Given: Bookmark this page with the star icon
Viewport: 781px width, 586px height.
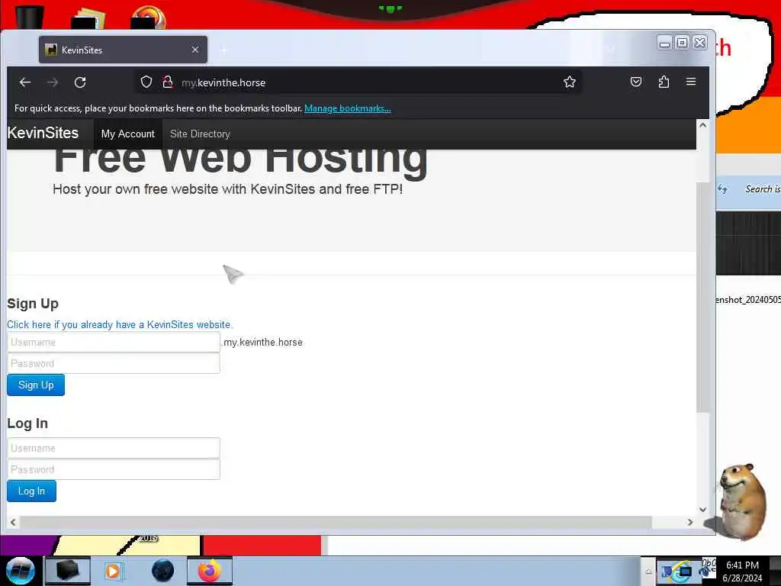Looking at the screenshot, I should 570,82.
